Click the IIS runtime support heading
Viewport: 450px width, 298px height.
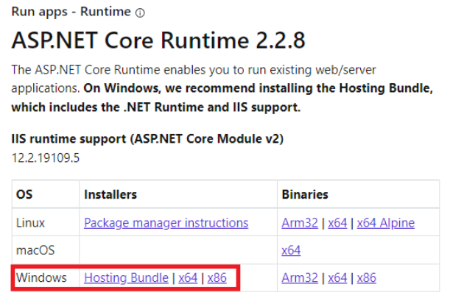pyautogui.click(x=147, y=139)
